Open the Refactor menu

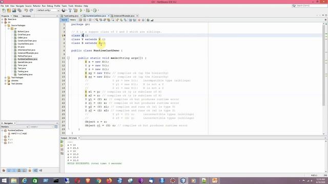[x=36, y=6]
